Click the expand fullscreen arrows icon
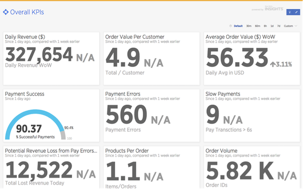The width and height of the screenshot is (303, 189). [297, 12]
